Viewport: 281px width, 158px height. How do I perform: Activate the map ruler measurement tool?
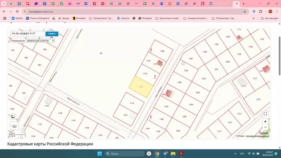point(13,117)
